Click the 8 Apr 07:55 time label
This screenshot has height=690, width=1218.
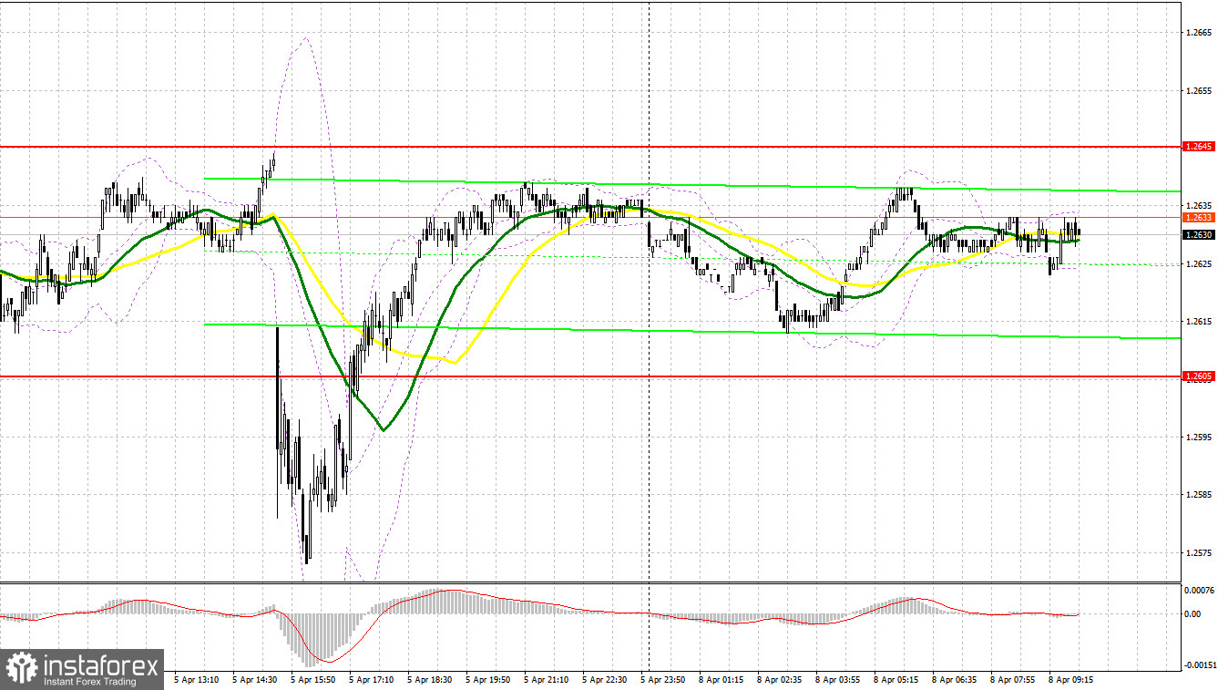pos(1014,679)
